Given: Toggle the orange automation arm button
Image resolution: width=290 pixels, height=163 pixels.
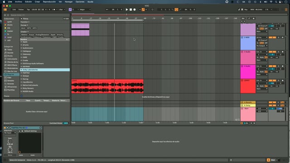Looking at the screenshot, I should pos(143,10).
